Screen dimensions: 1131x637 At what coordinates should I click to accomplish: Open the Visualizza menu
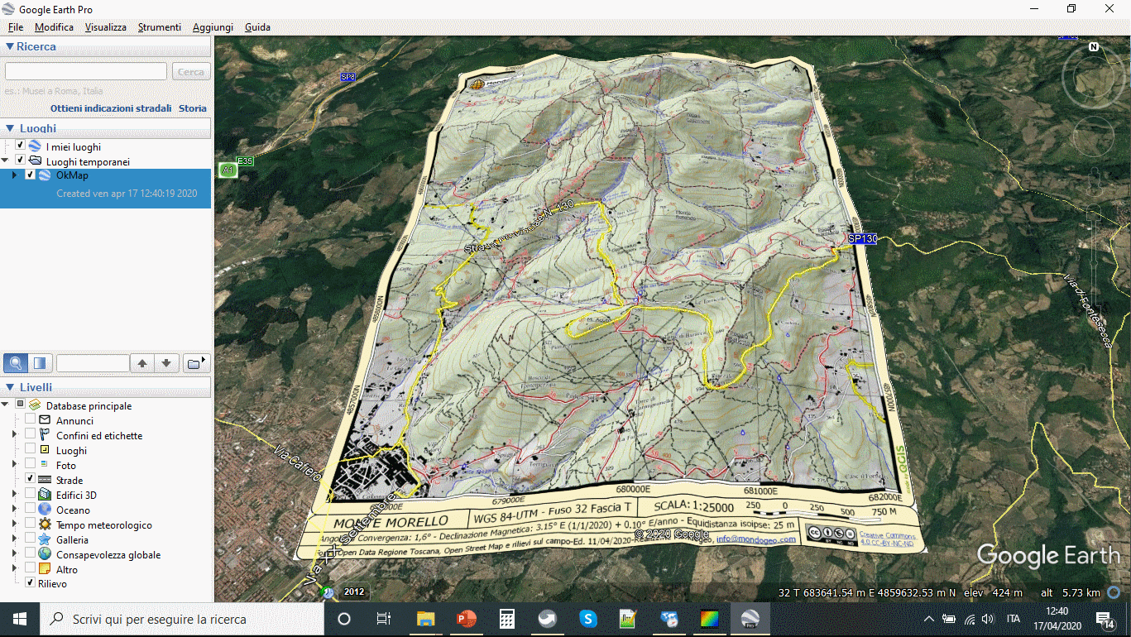point(105,27)
